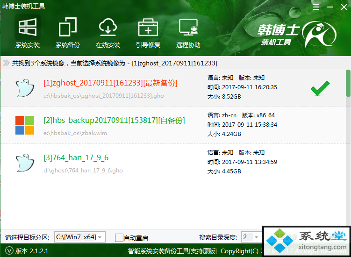
Task: Select image [3]764_han_17_9_6
Action: coord(76,158)
